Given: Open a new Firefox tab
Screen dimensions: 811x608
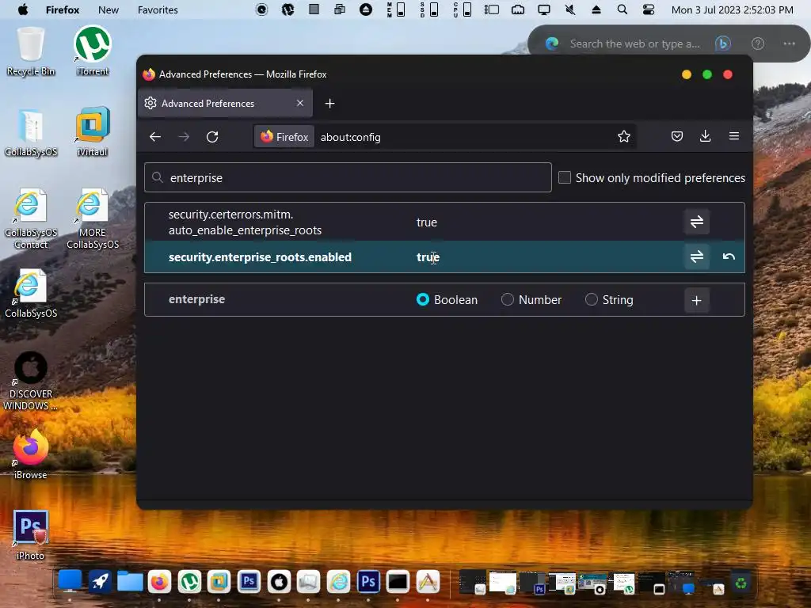Looking at the screenshot, I should pos(329,104).
